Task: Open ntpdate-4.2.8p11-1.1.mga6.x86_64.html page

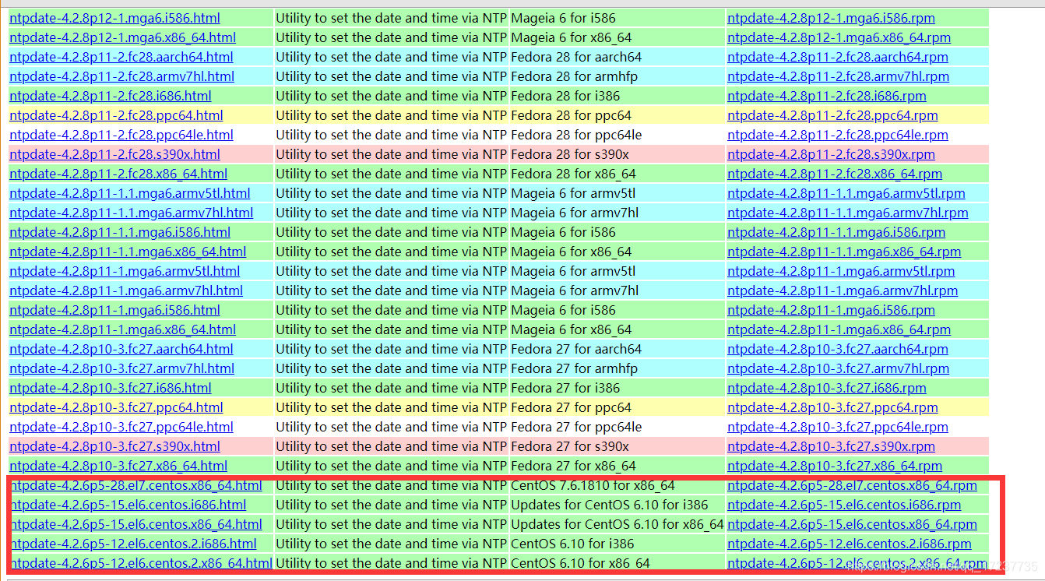Action: 128,252
